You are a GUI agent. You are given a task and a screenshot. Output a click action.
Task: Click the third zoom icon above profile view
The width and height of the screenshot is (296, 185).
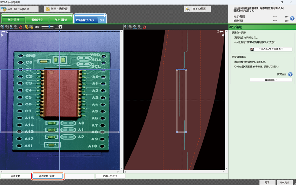[x=135, y=27]
